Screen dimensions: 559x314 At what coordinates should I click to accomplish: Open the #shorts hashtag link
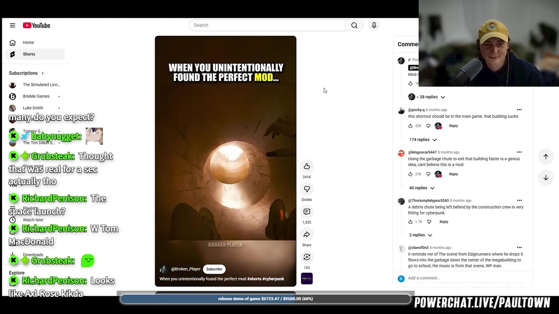click(x=254, y=279)
